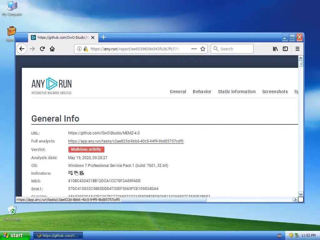Open My Computer desktop icon
This screenshot has width=320, height=240.
pyautogui.click(x=12, y=8)
